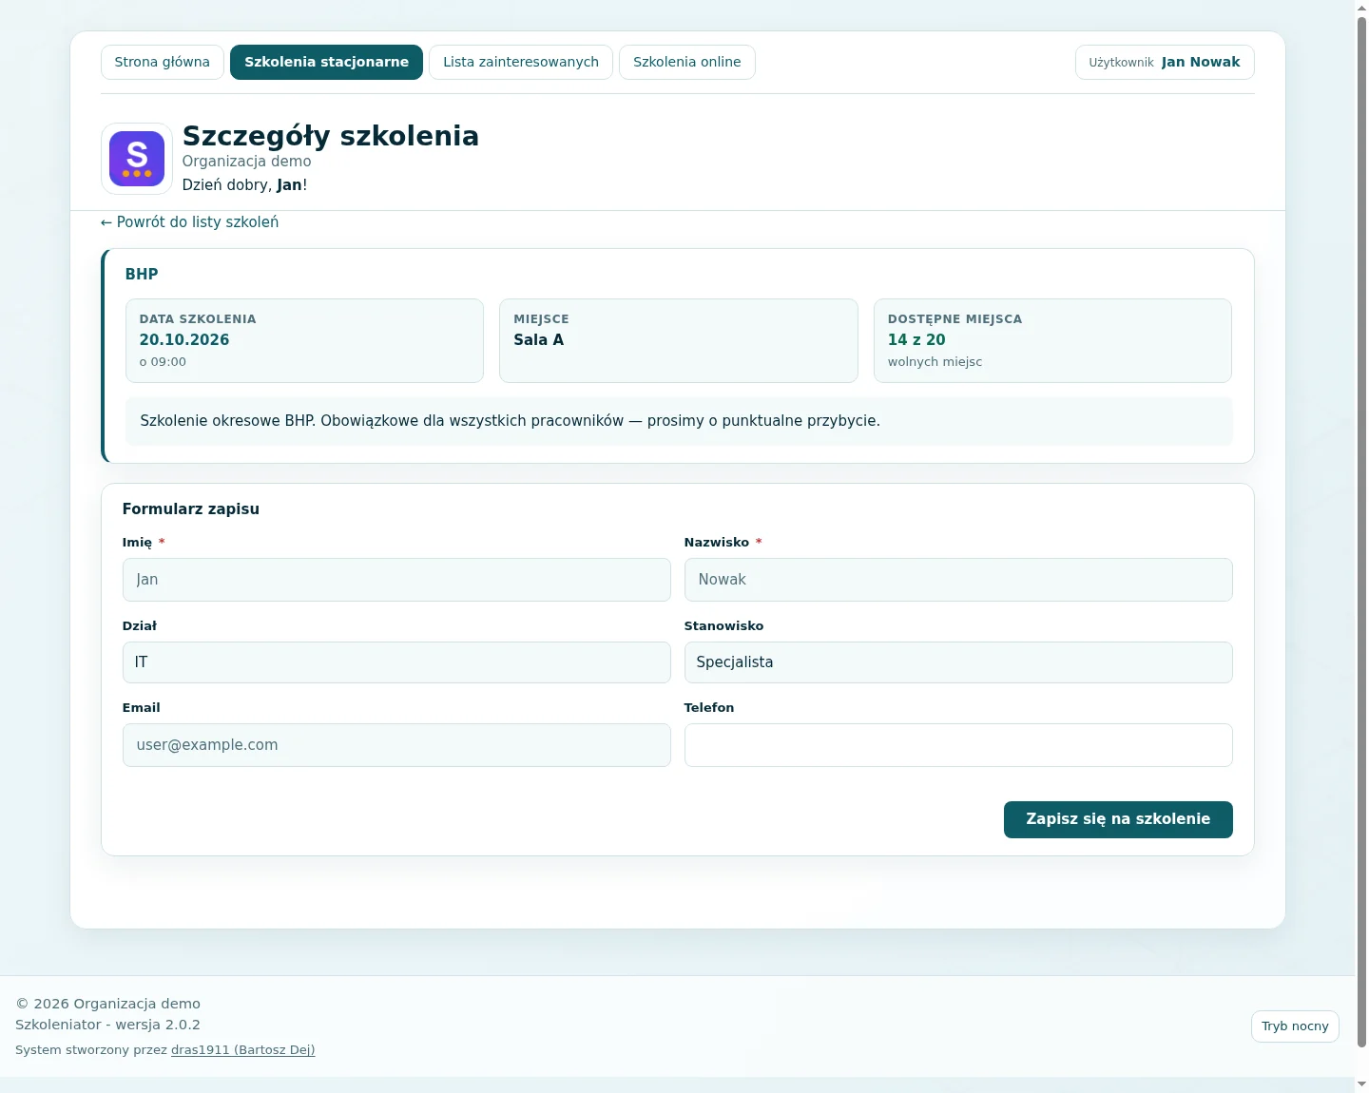Viewport: 1369px width, 1093px height.
Task: Focus the Imię input field
Action: (x=396, y=580)
